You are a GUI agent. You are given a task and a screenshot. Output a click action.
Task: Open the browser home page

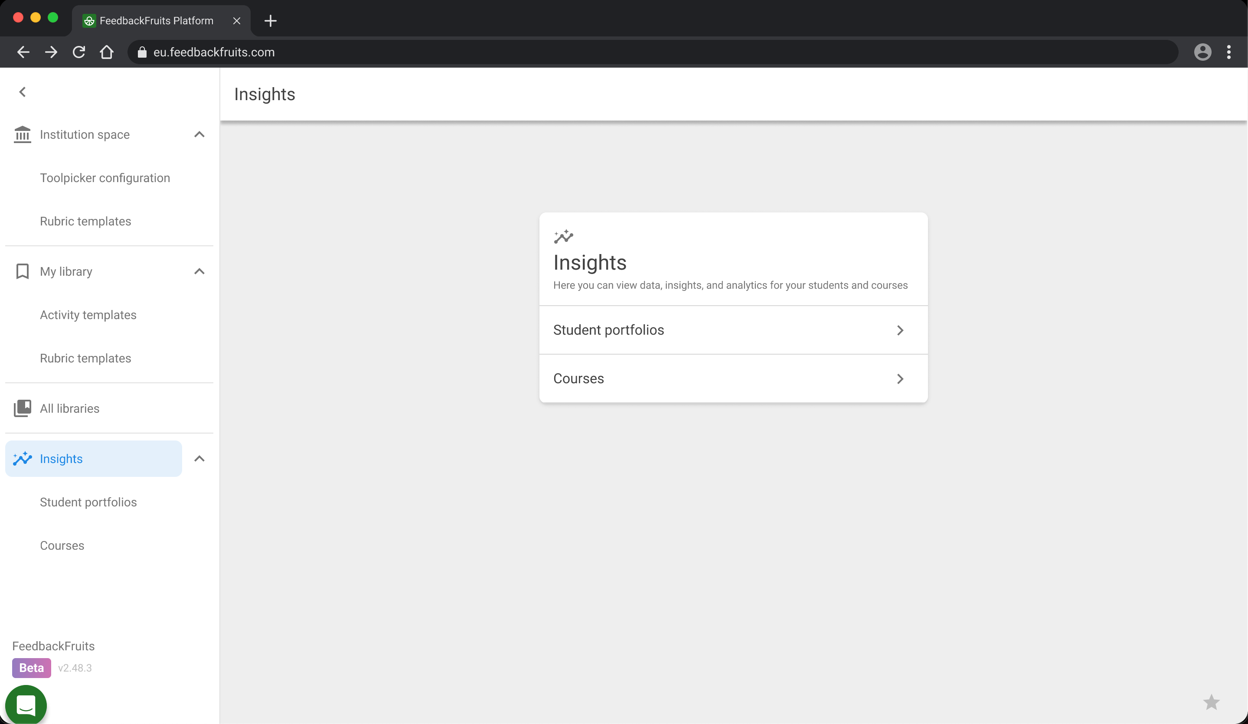pyautogui.click(x=107, y=52)
